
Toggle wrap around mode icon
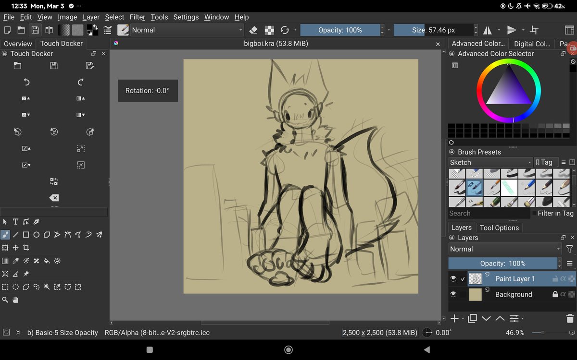pos(534,30)
